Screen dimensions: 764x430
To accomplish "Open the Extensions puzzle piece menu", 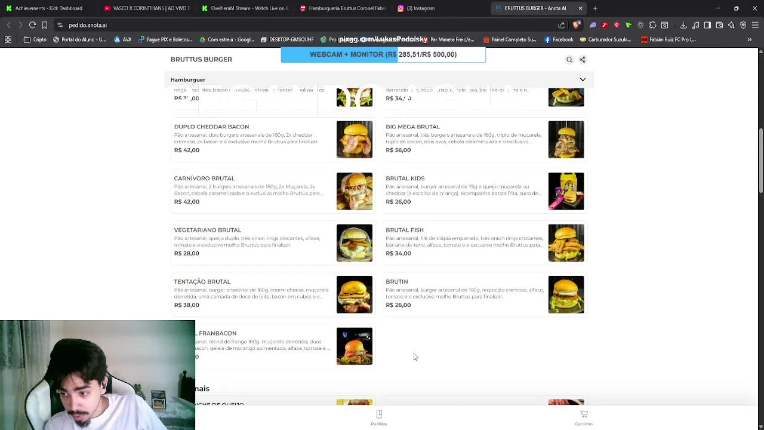I will coord(652,25).
